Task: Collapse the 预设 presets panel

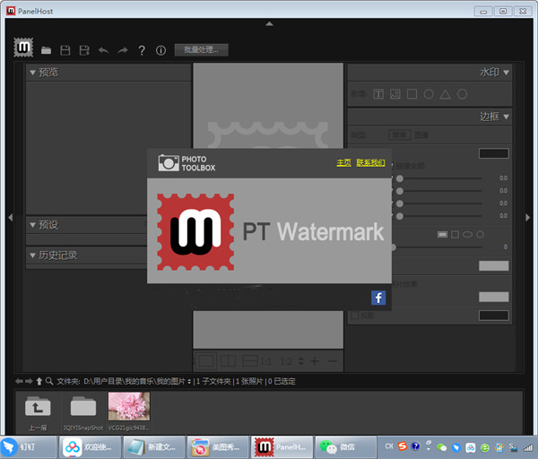Action: click(32, 225)
